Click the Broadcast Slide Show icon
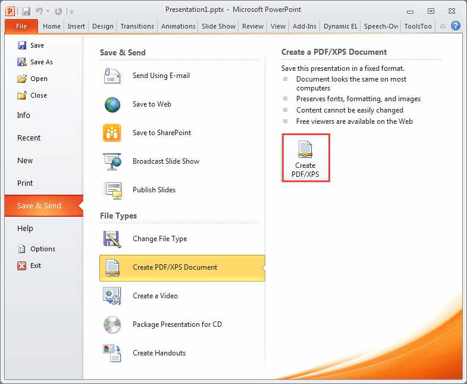 point(112,161)
